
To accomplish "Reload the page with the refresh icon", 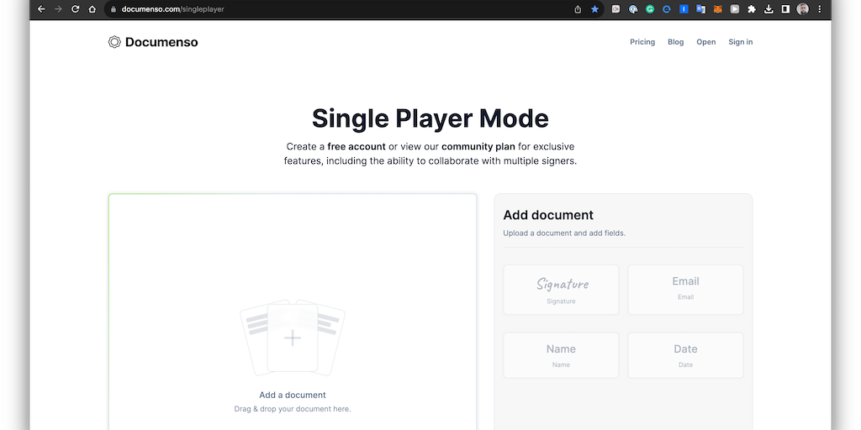I will point(75,9).
